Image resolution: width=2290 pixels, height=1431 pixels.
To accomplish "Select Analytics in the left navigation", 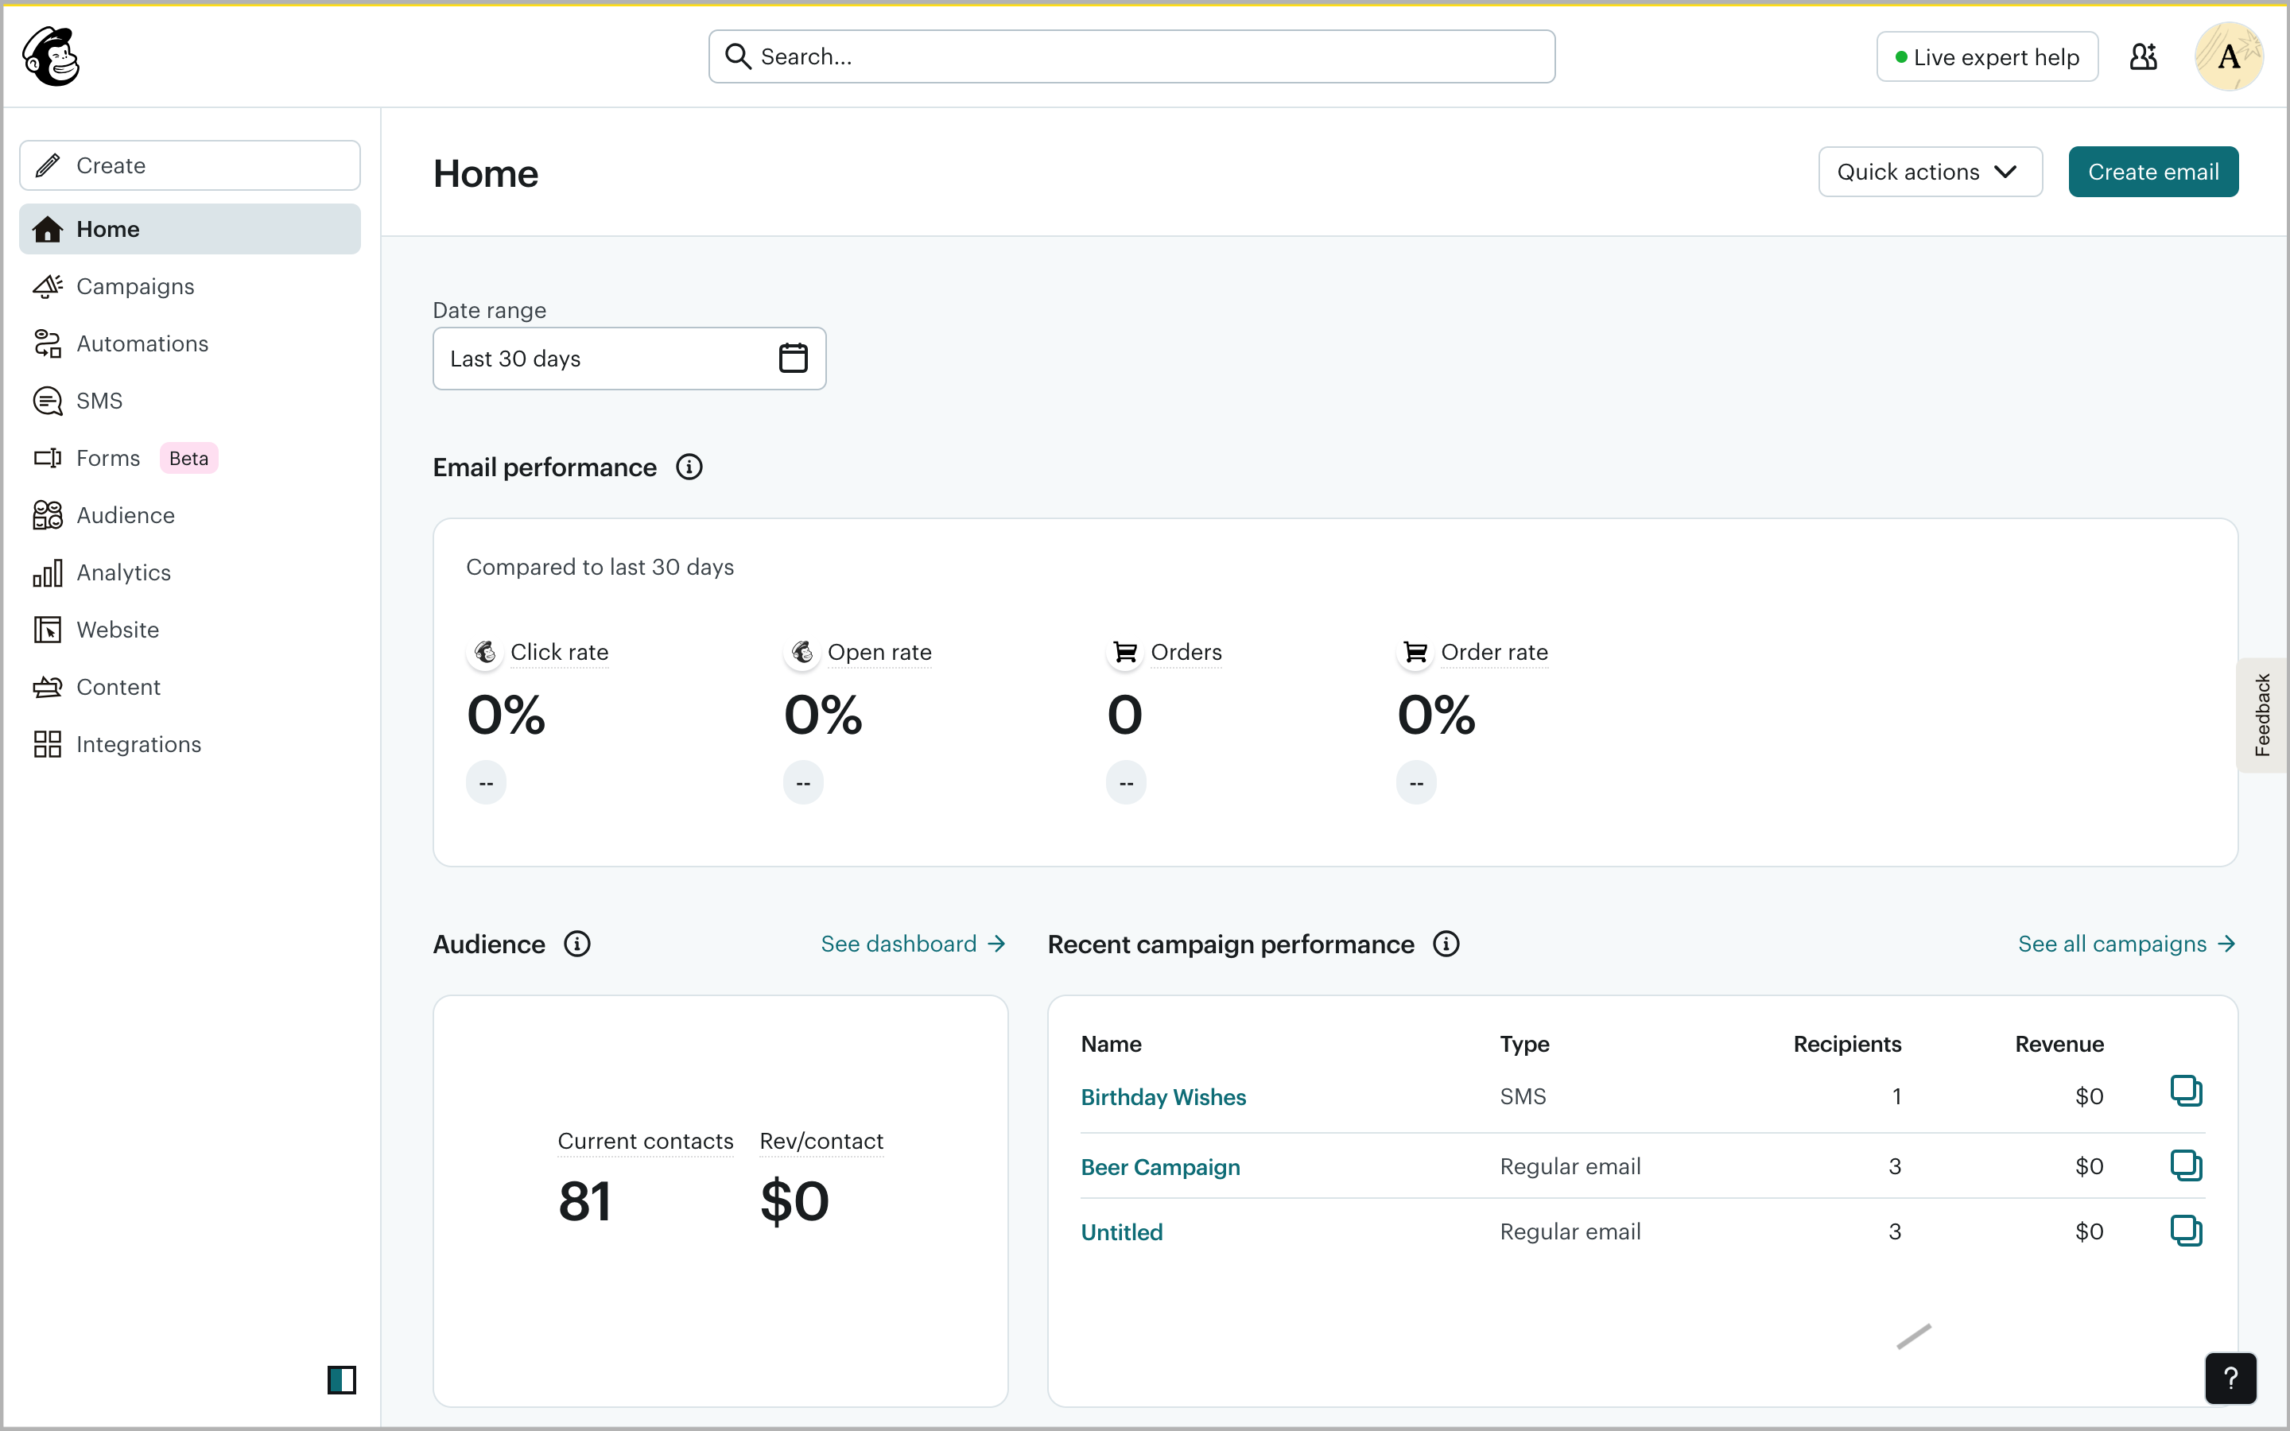I will [x=123, y=572].
